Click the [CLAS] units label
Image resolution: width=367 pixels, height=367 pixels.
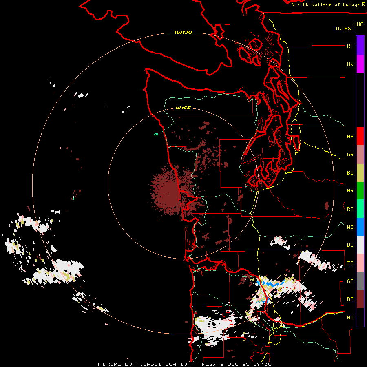345,28
